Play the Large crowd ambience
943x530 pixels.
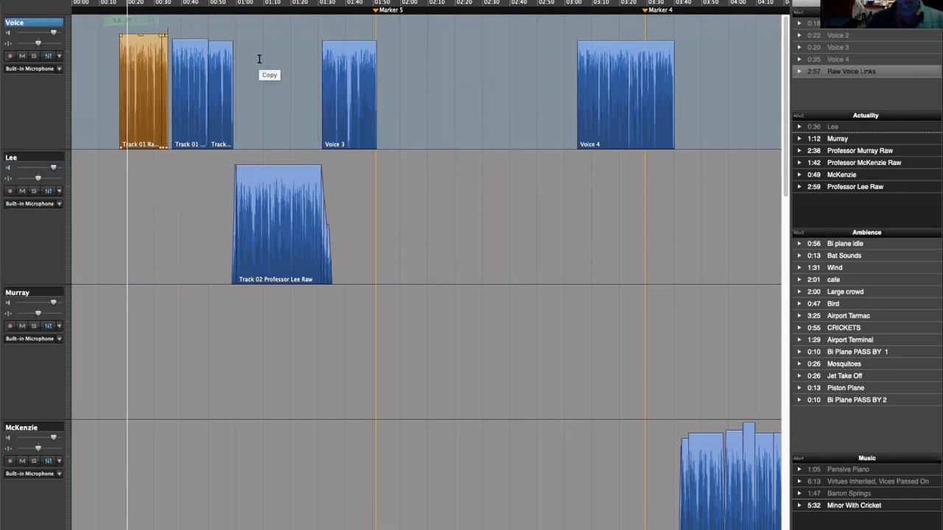(799, 291)
